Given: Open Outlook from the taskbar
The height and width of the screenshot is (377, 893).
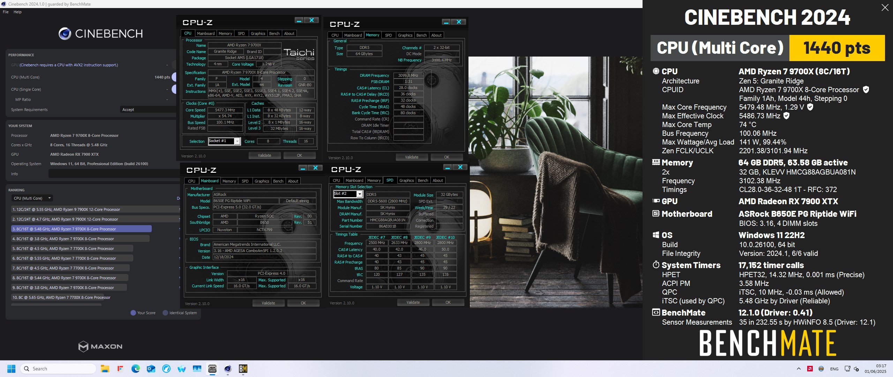Looking at the screenshot, I should tap(151, 369).
